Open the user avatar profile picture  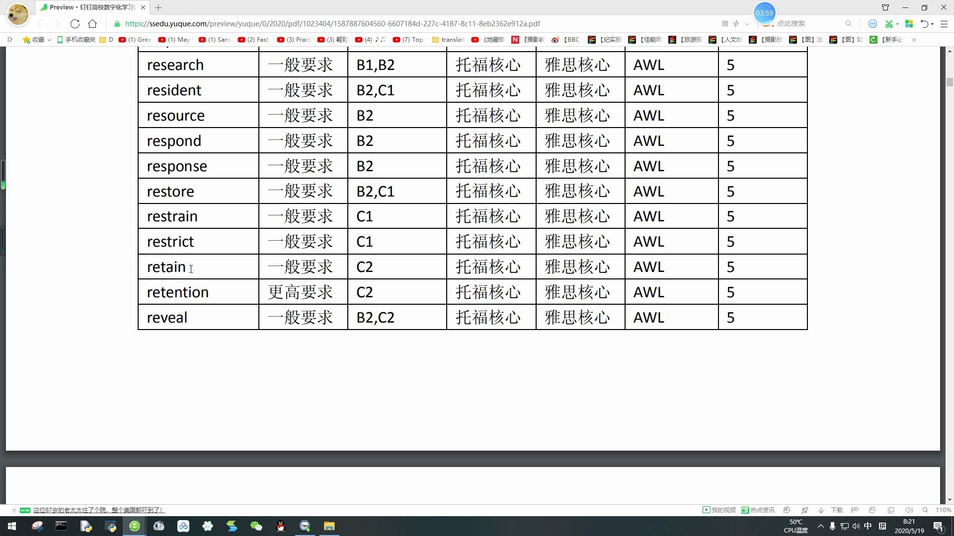tap(18, 13)
